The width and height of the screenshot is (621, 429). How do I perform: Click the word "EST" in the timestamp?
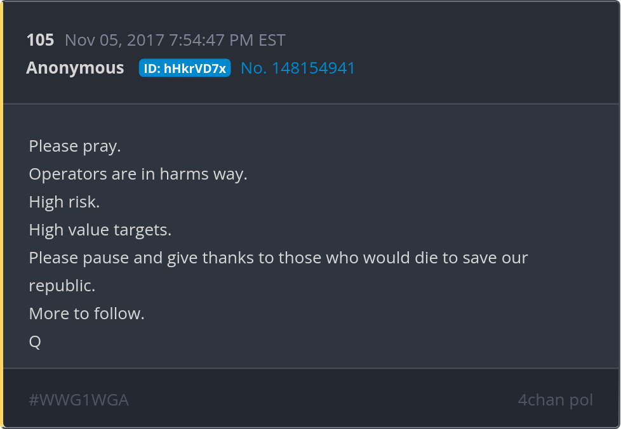(272, 40)
